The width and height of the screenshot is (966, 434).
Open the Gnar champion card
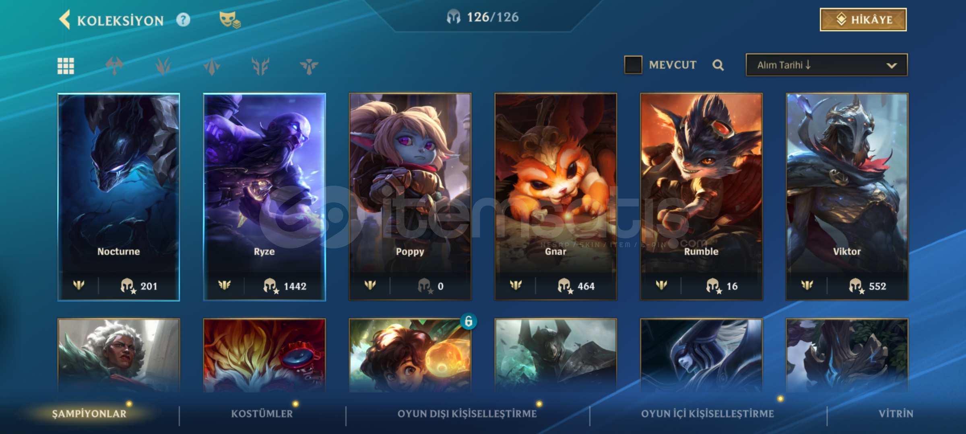pos(556,197)
